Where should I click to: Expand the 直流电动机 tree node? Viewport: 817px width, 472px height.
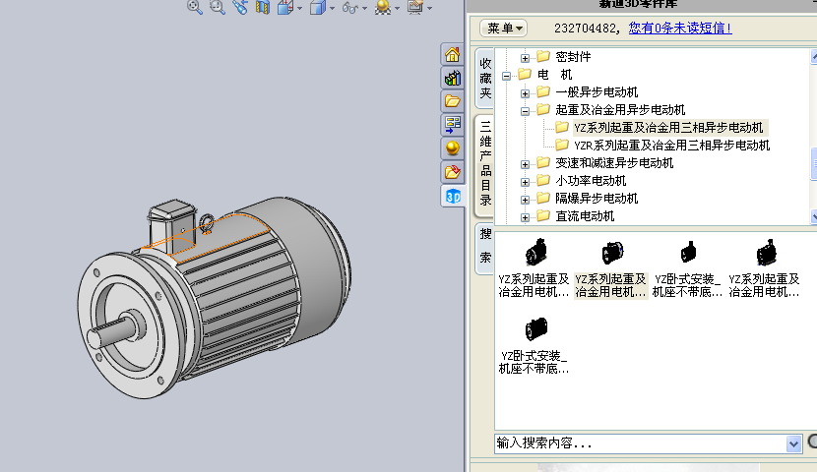point(526,216)
